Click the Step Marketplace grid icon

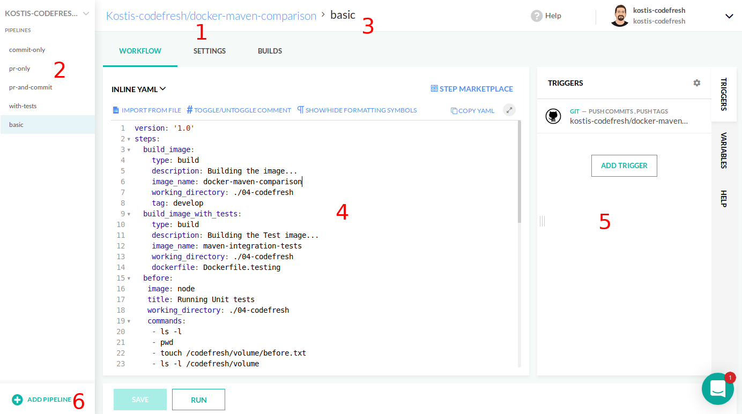(434, 89)
